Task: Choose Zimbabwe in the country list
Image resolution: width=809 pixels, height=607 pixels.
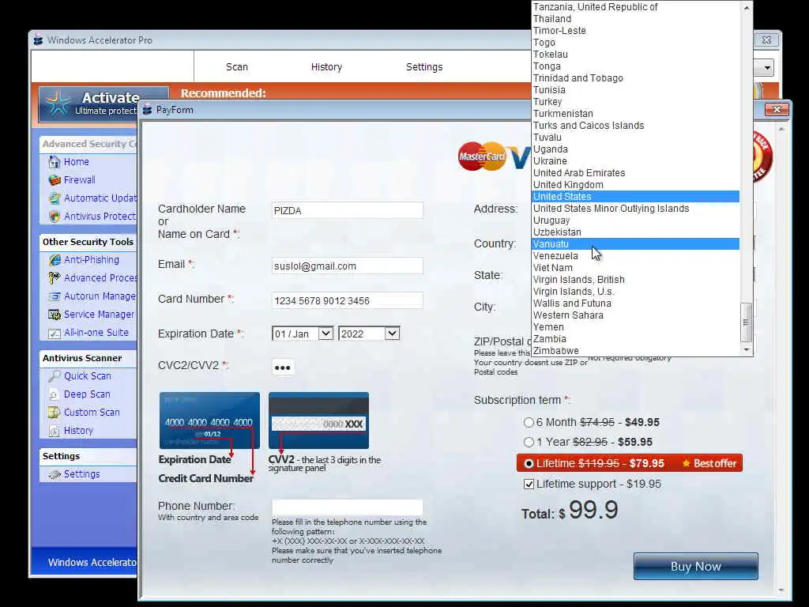Action: click(635, 351)
